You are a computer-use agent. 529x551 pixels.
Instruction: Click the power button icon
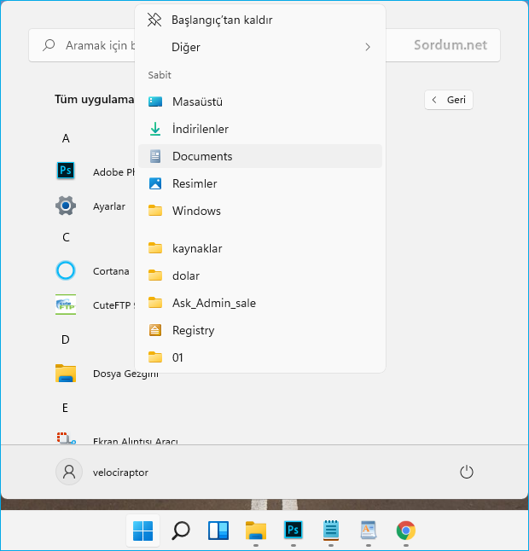(467, 472)
